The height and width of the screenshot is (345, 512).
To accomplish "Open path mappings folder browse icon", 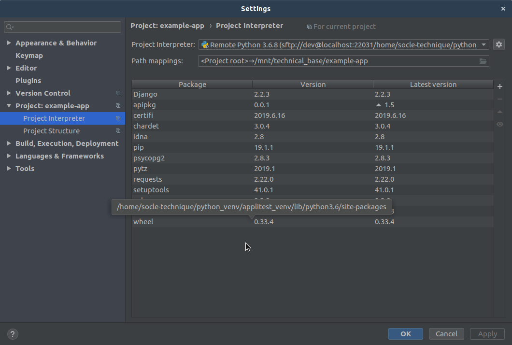I will [x=483, y=61].
